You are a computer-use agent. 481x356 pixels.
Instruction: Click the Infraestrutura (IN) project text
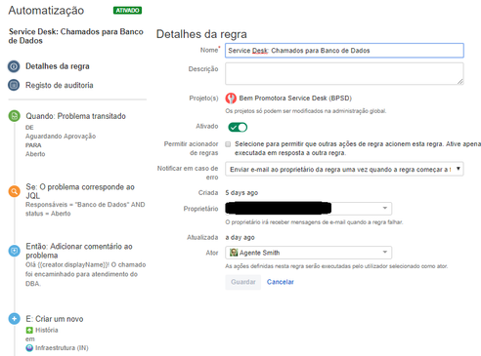[62, 348]
